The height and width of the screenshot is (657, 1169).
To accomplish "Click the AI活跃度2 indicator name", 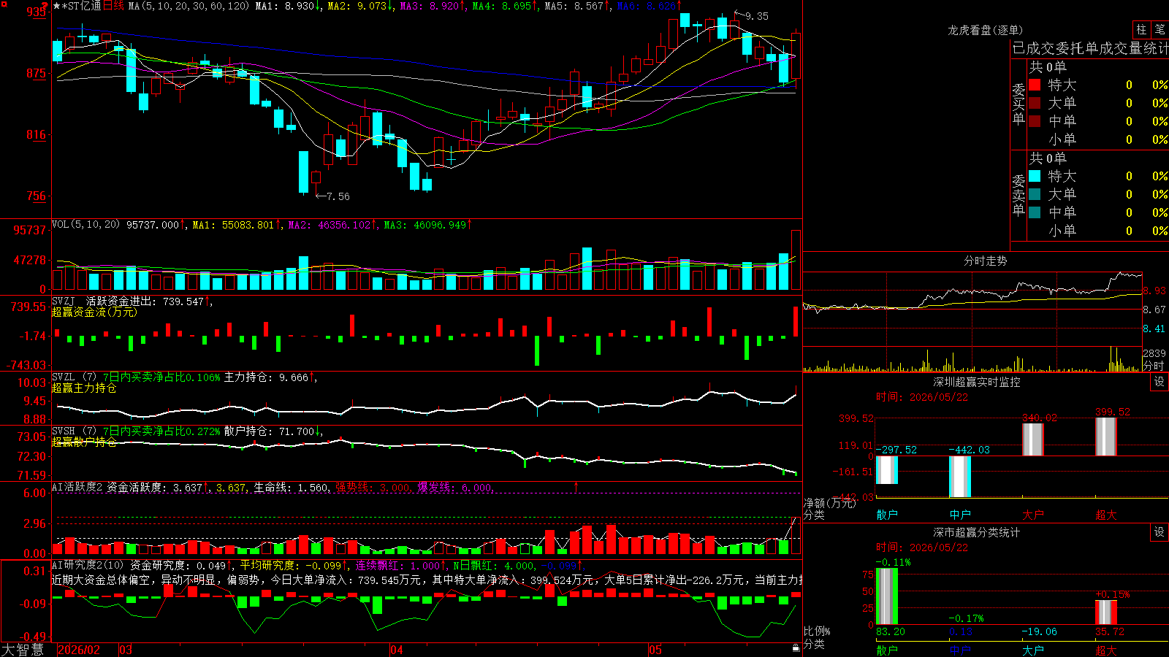I will point(77,488).
